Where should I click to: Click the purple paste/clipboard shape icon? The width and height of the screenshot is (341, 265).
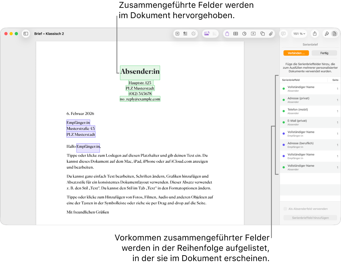tap(227, 34)
